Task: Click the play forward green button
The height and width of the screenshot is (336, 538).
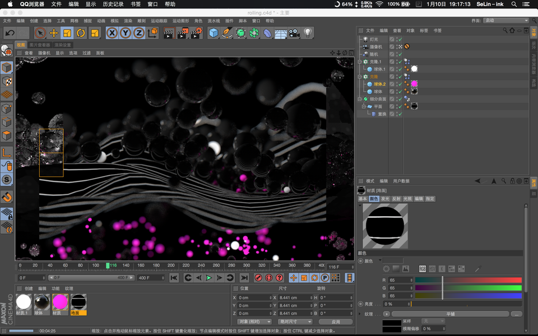Action: tap(208, 278)
